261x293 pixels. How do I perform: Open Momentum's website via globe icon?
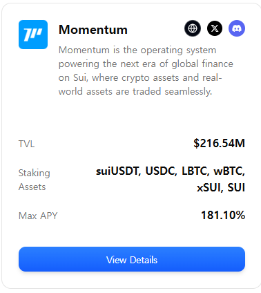[x=193, y=28]
